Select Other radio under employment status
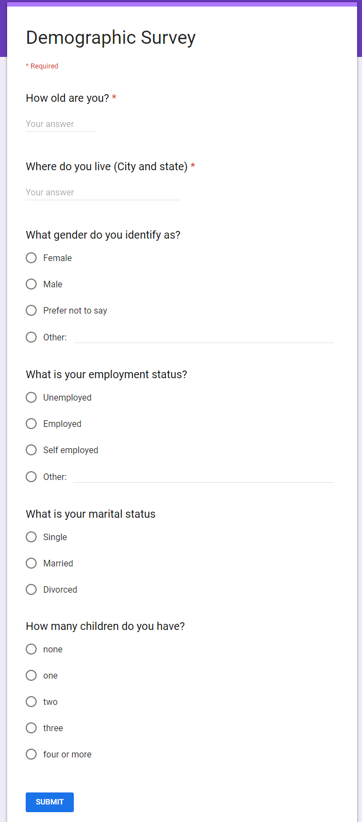Image resolution: width=362 pixels, height=822 pixels. coord(31,477)
